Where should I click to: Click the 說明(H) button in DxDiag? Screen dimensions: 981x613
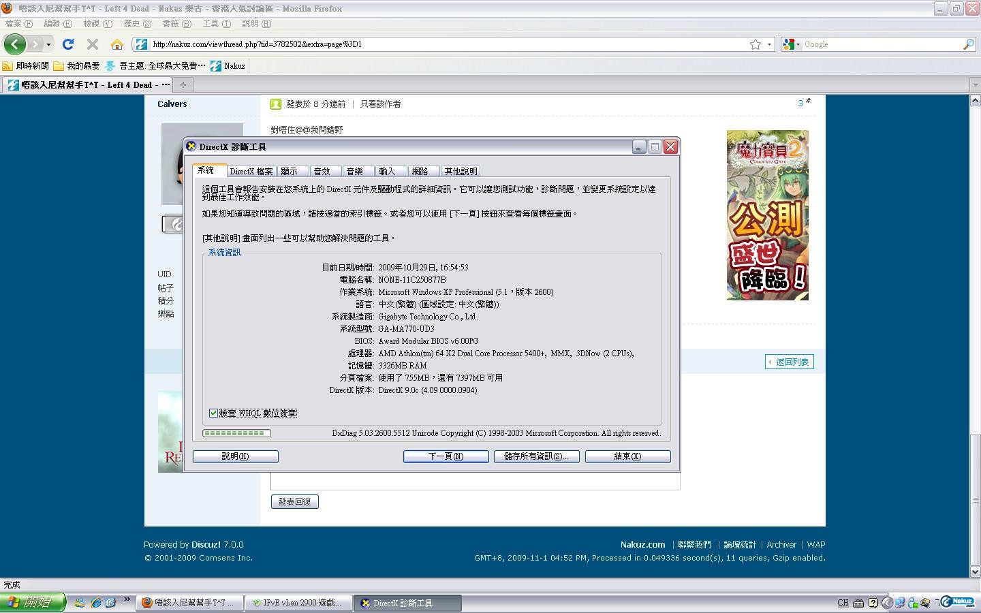pyautogui.click(x=235, y=456)
